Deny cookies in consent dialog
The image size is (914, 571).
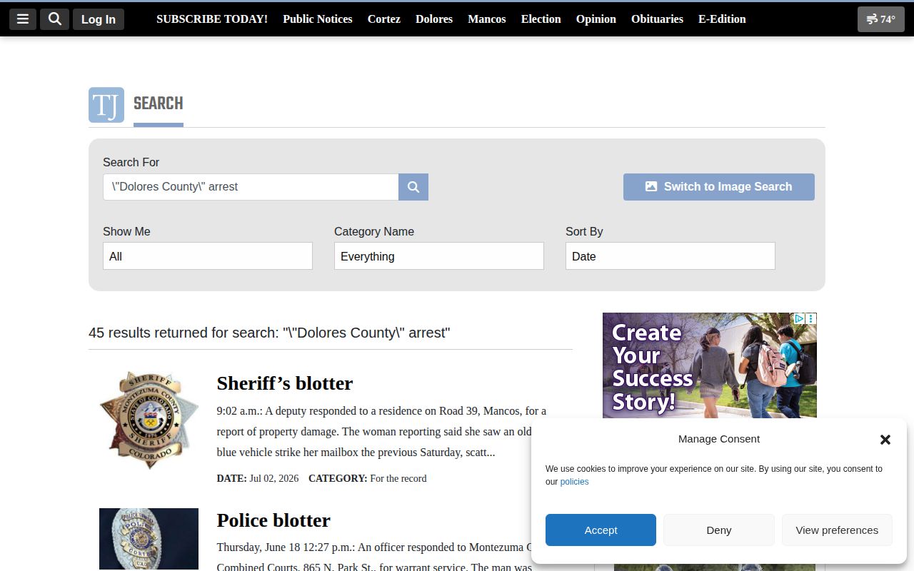click(x=719, y=530)
